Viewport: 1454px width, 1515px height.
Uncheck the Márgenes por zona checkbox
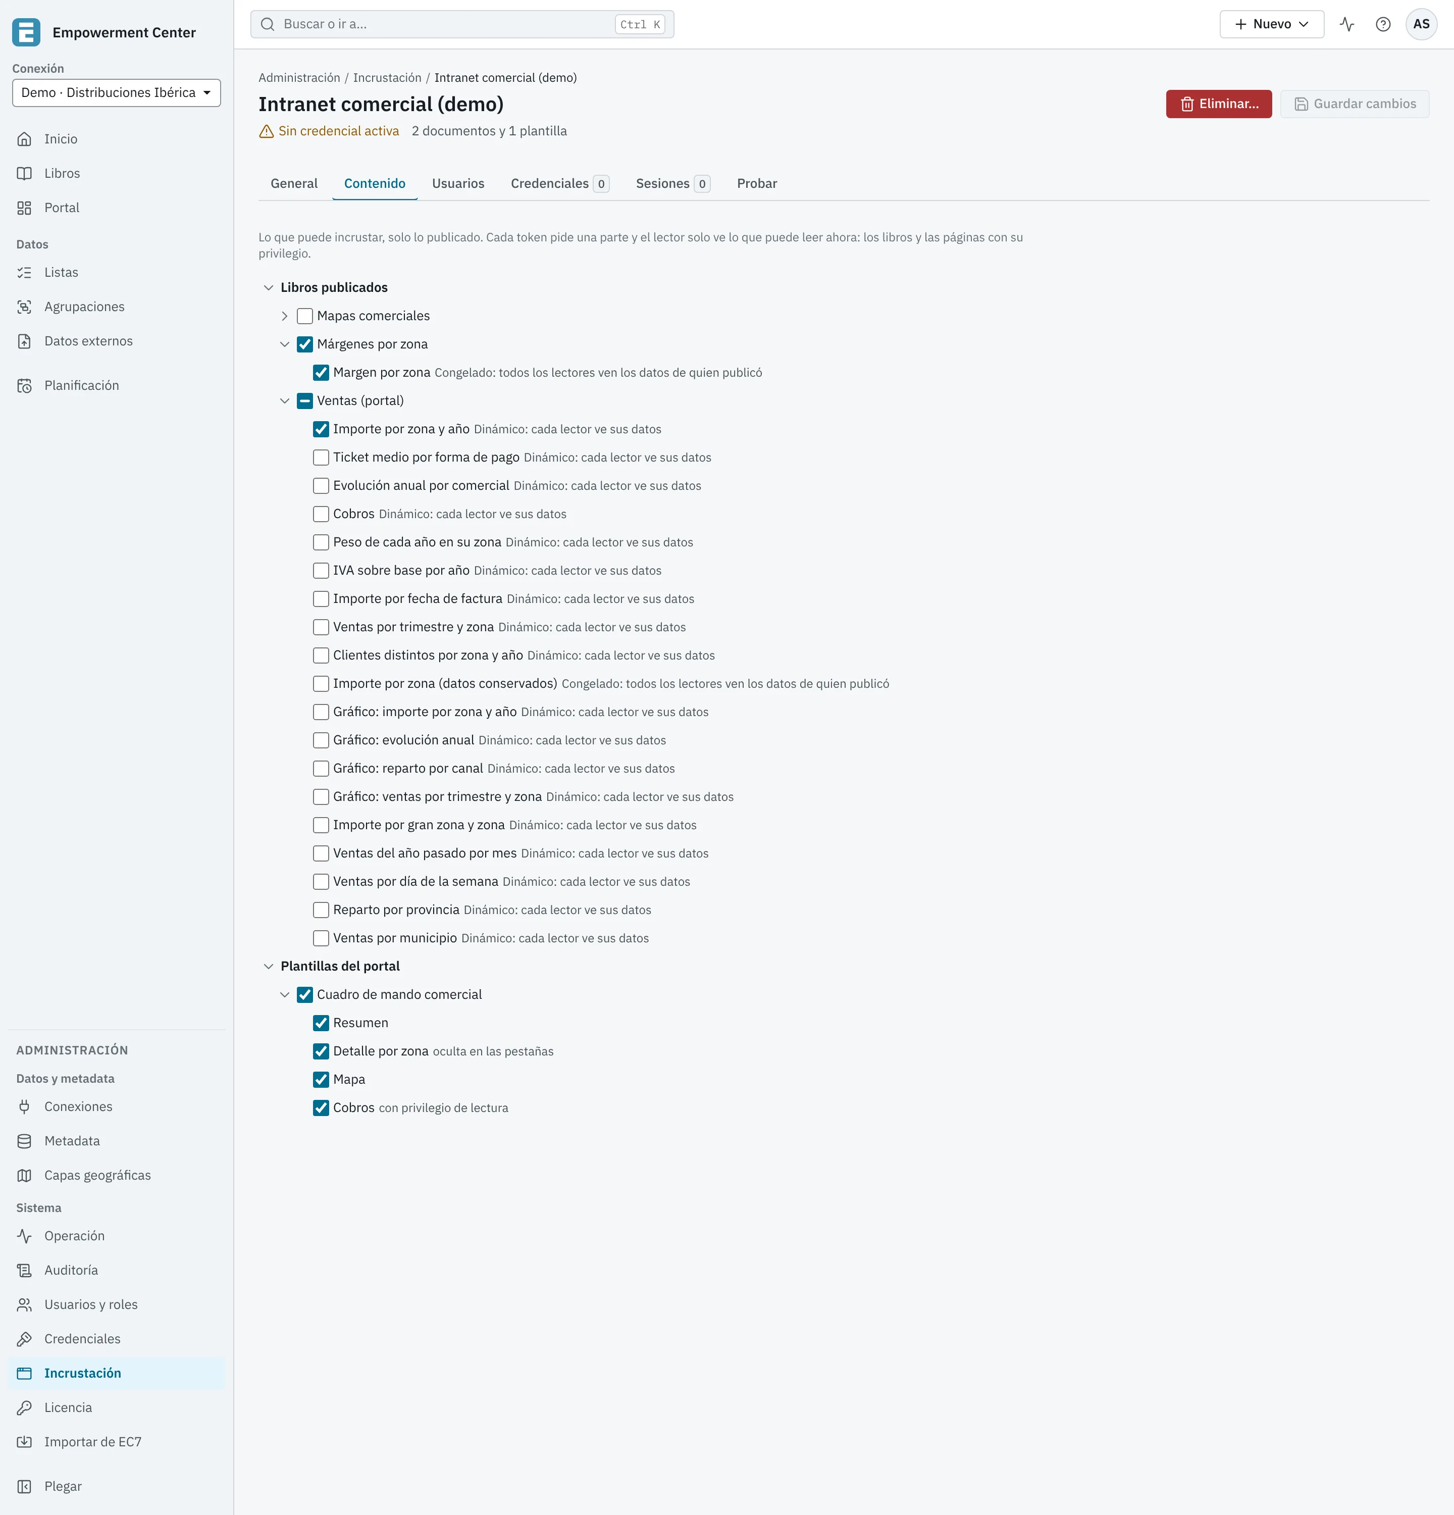pyautogui.click(x=305, y=344)
